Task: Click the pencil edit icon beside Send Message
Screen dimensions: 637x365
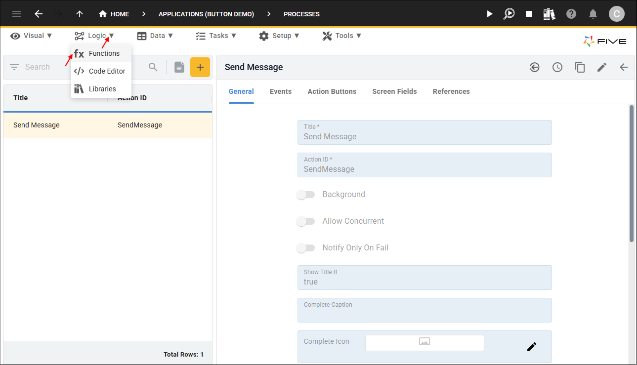Action: 601,67
